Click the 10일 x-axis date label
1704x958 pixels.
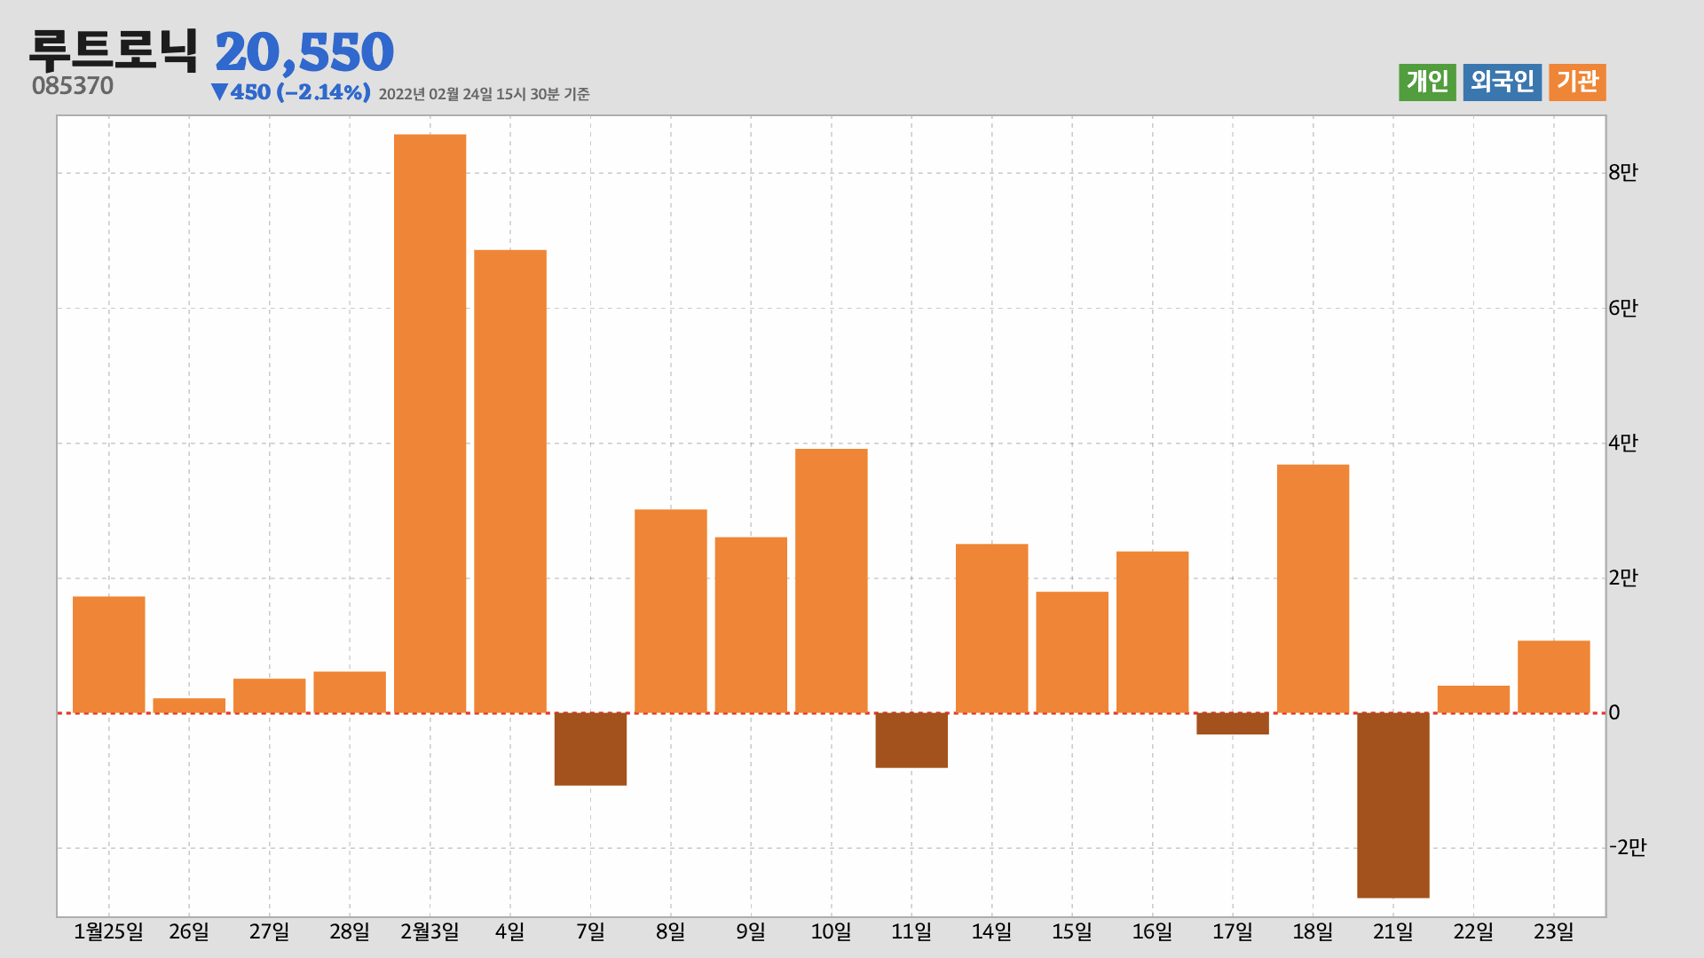(x=832, y=932)
